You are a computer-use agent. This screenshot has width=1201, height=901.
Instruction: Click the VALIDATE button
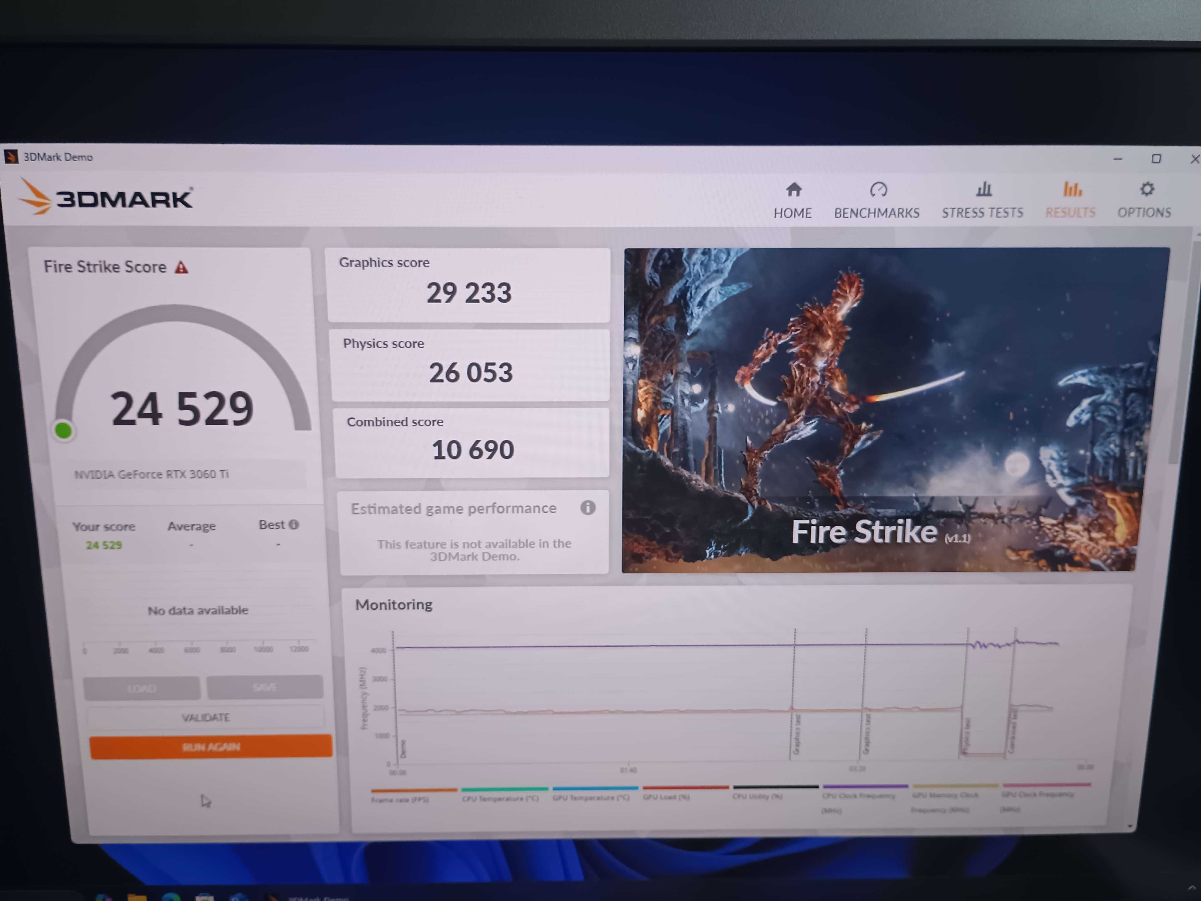tap(206, 717)
